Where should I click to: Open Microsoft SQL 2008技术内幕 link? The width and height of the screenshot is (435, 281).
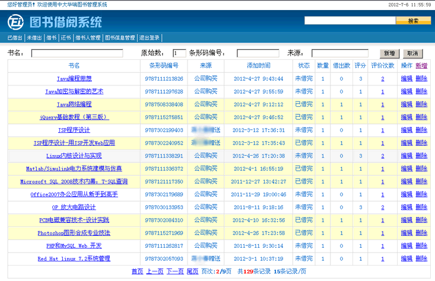(x=74, y=181)
